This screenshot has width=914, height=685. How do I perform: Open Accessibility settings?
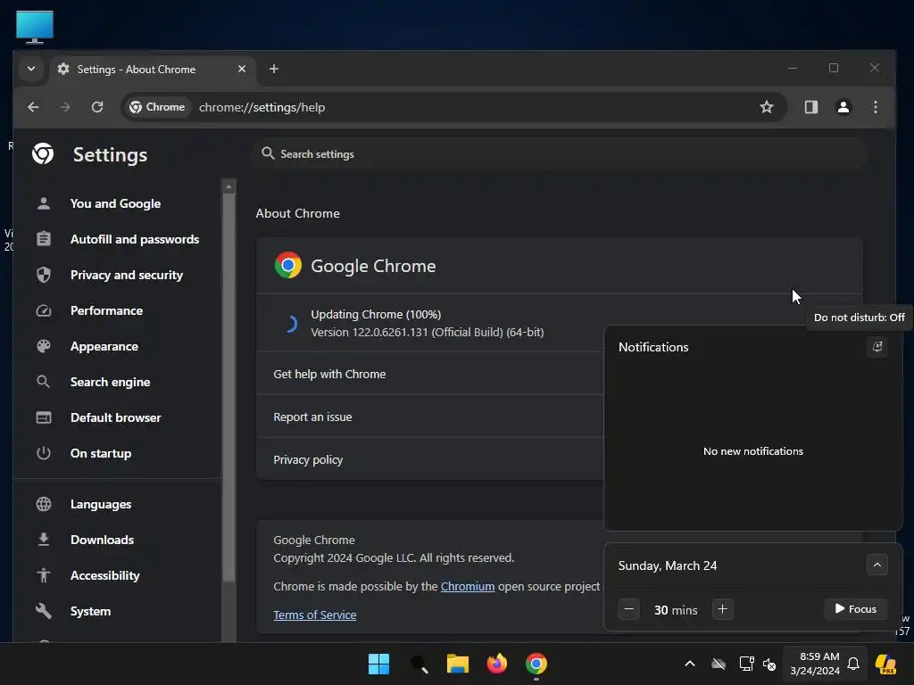click(x=105, y=575)
